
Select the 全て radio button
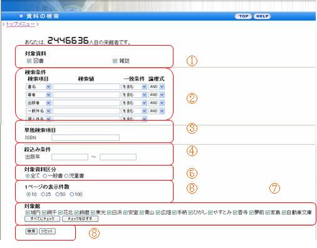28,176
